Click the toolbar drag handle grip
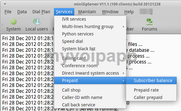 point(2,25)
